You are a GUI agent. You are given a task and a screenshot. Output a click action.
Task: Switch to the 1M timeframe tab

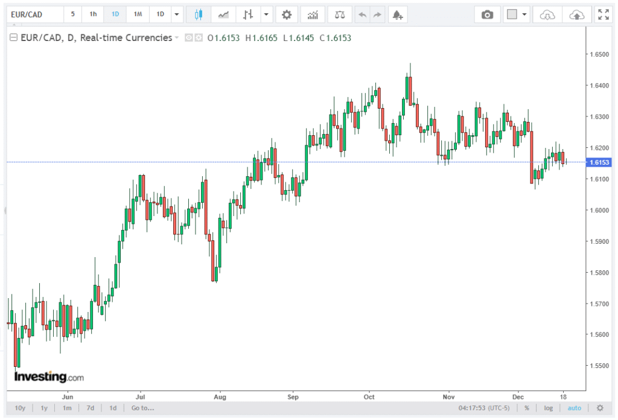click(138, 14)
